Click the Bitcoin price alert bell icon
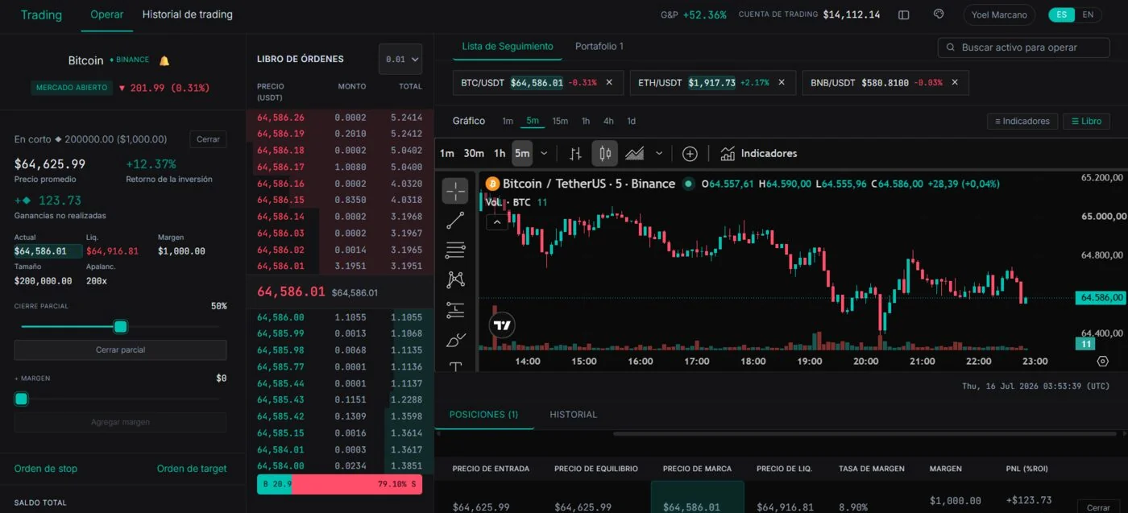This screenshot has width=1128, height=513. (164, 60)
